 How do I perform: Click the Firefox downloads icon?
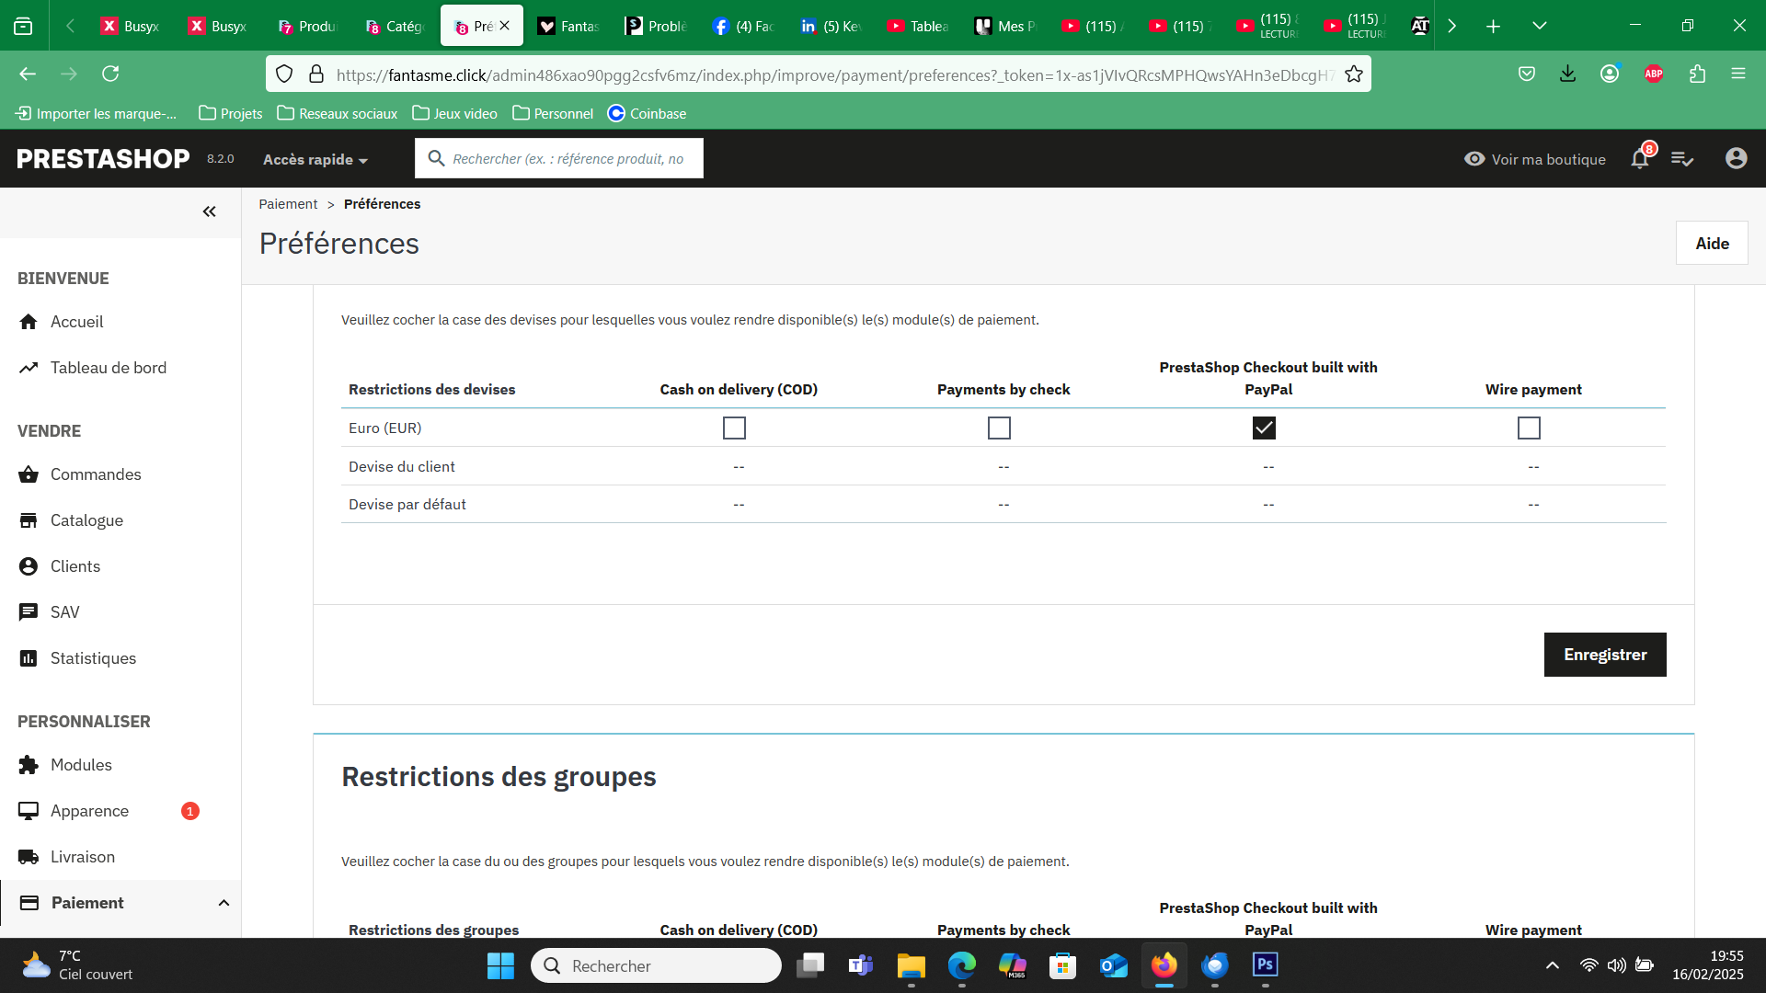point(1568,74)
